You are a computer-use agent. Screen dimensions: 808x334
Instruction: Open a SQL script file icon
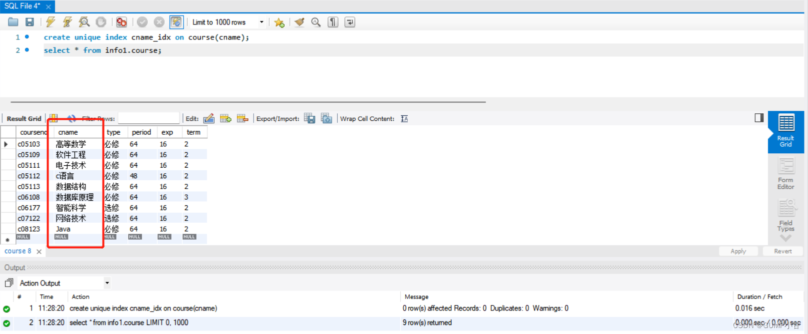coord(13,22)
